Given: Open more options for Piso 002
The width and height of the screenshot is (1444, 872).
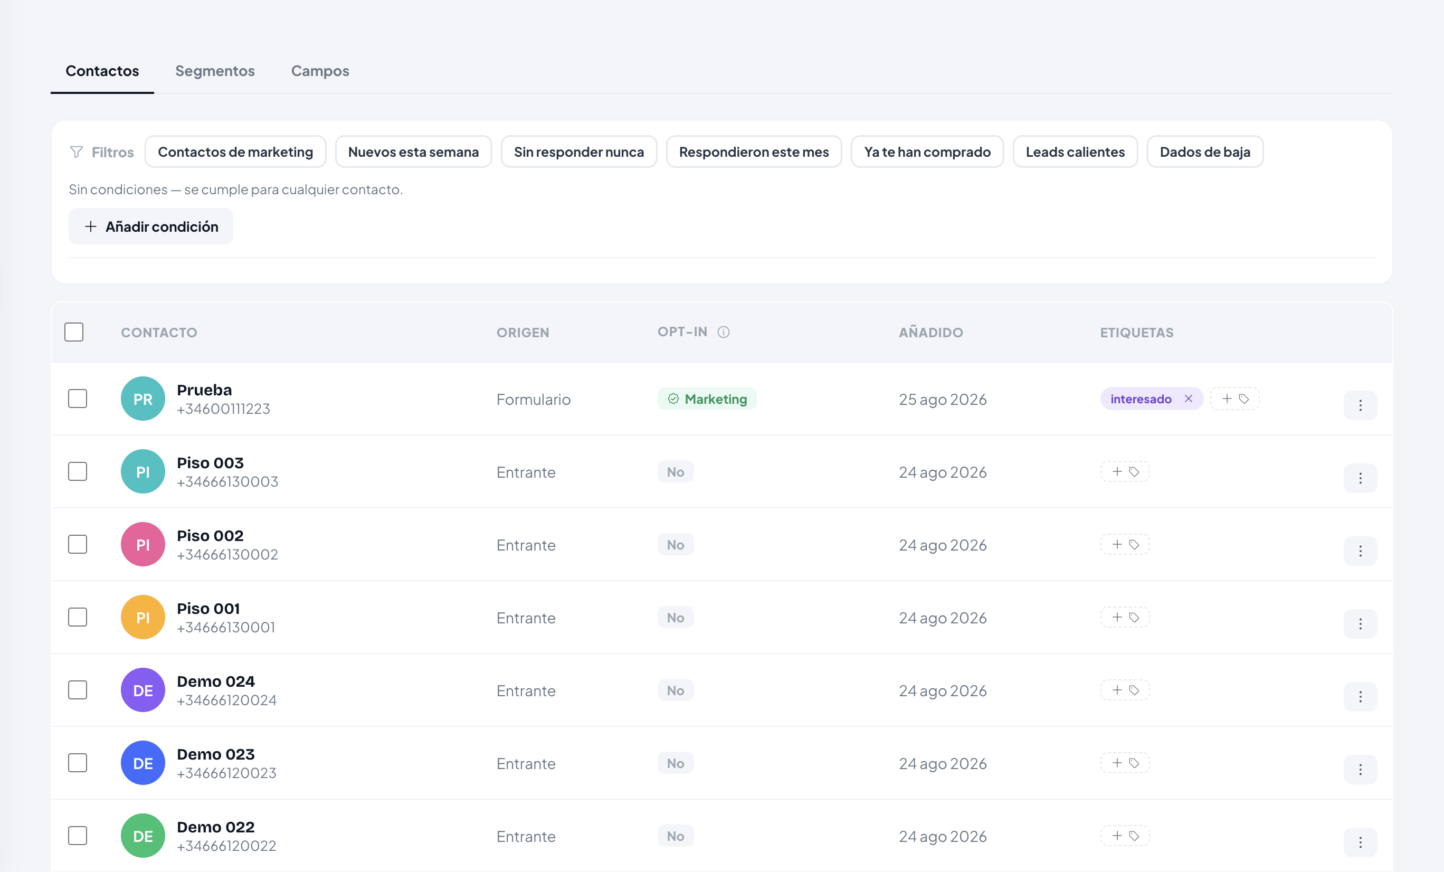Looking at the screenshot, I should (1360, 551).
